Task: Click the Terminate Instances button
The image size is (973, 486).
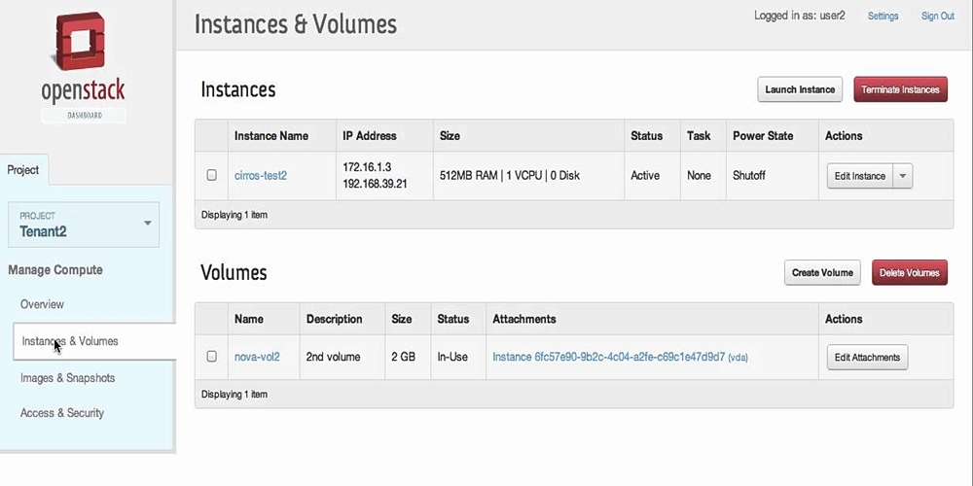Action: pyautogui.click(x=900, y=89)
